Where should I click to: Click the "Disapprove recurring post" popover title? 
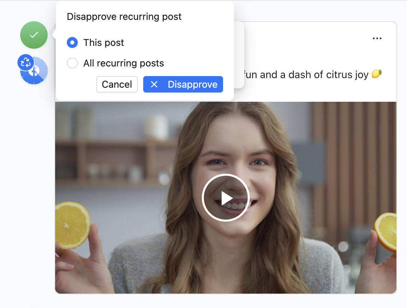(x=124, y=16)
